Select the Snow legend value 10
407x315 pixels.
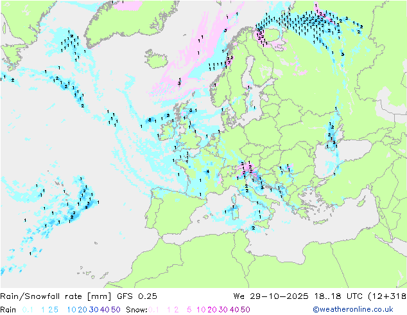[x=201, y=310]
